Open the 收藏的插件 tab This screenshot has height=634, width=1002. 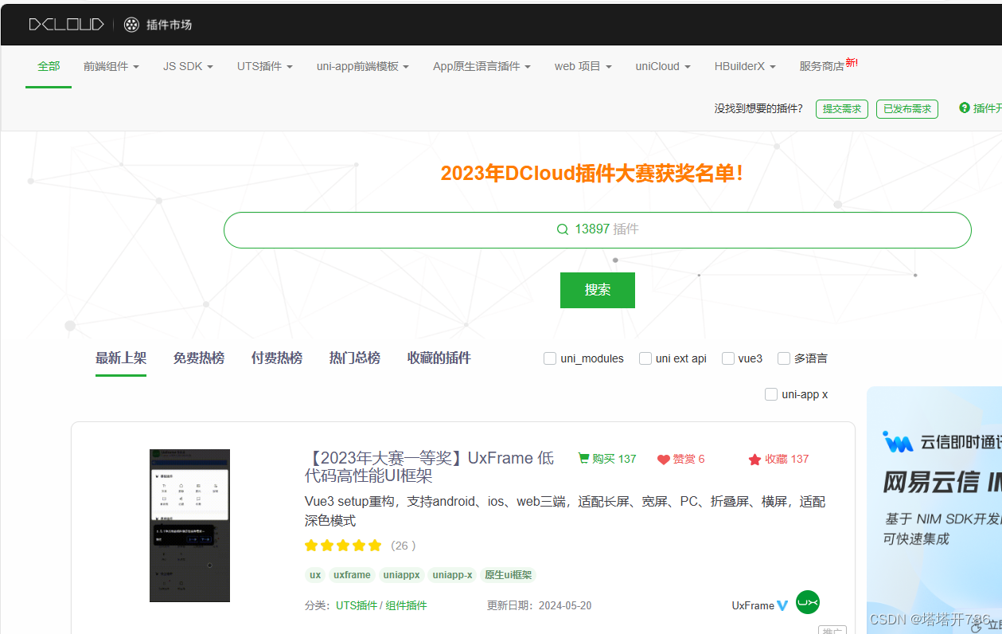pos(439,358)
